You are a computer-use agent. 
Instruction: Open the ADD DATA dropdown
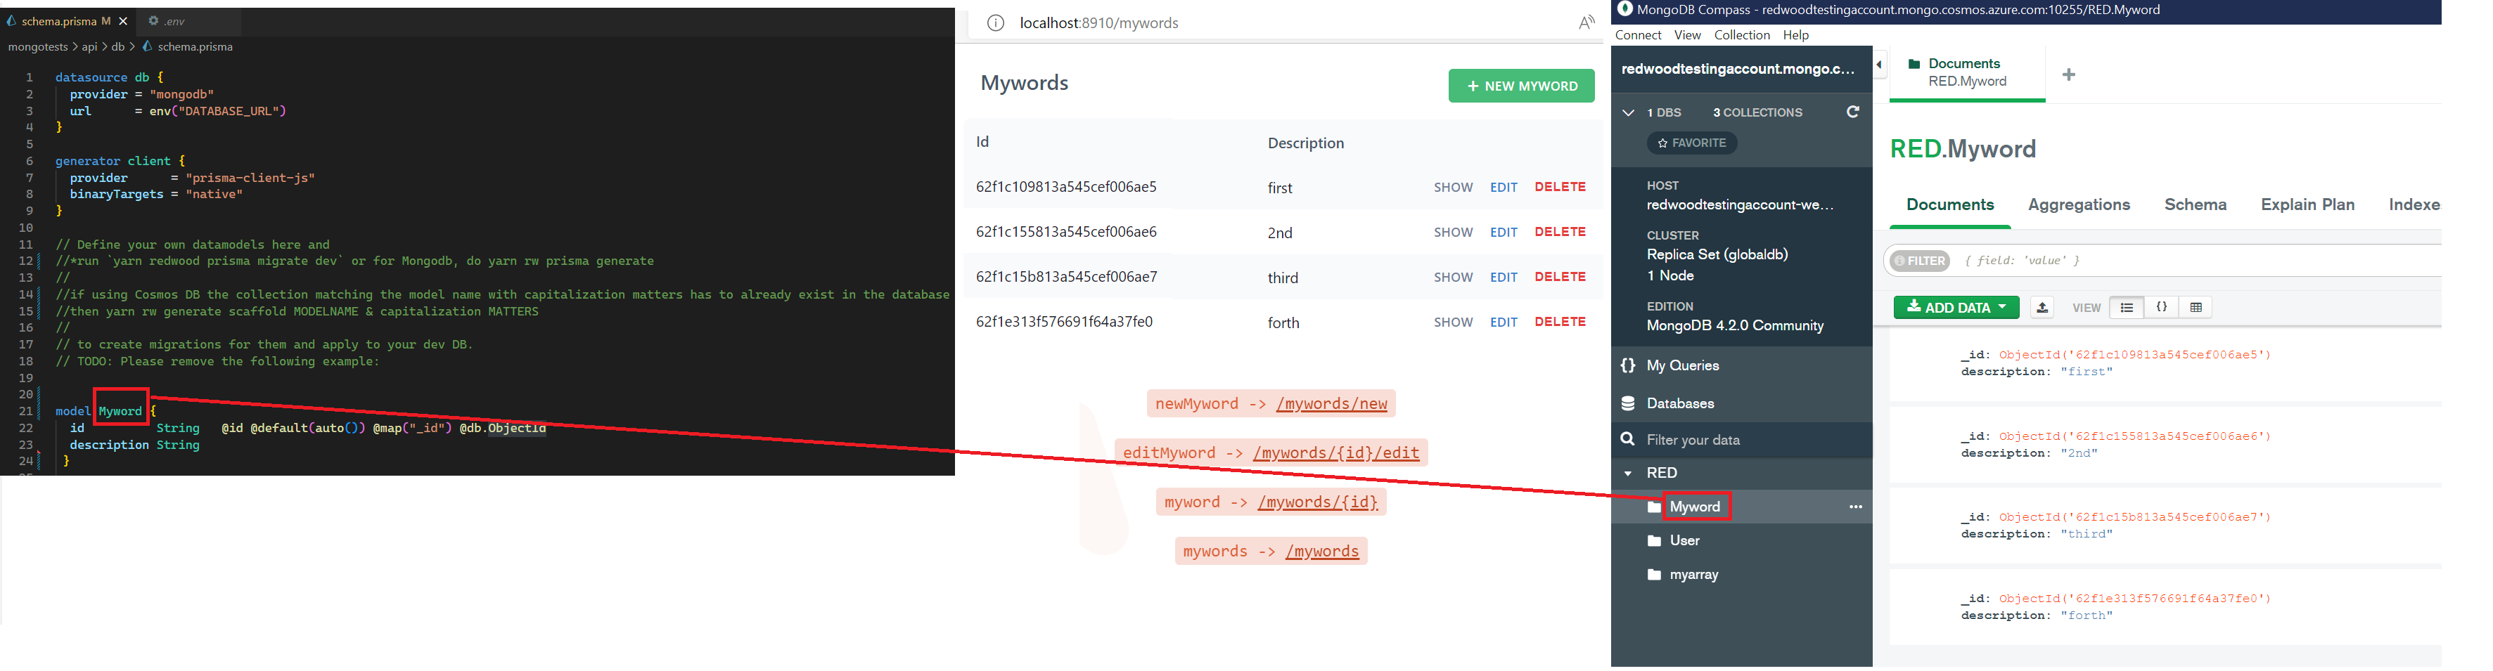point(1955,306)
